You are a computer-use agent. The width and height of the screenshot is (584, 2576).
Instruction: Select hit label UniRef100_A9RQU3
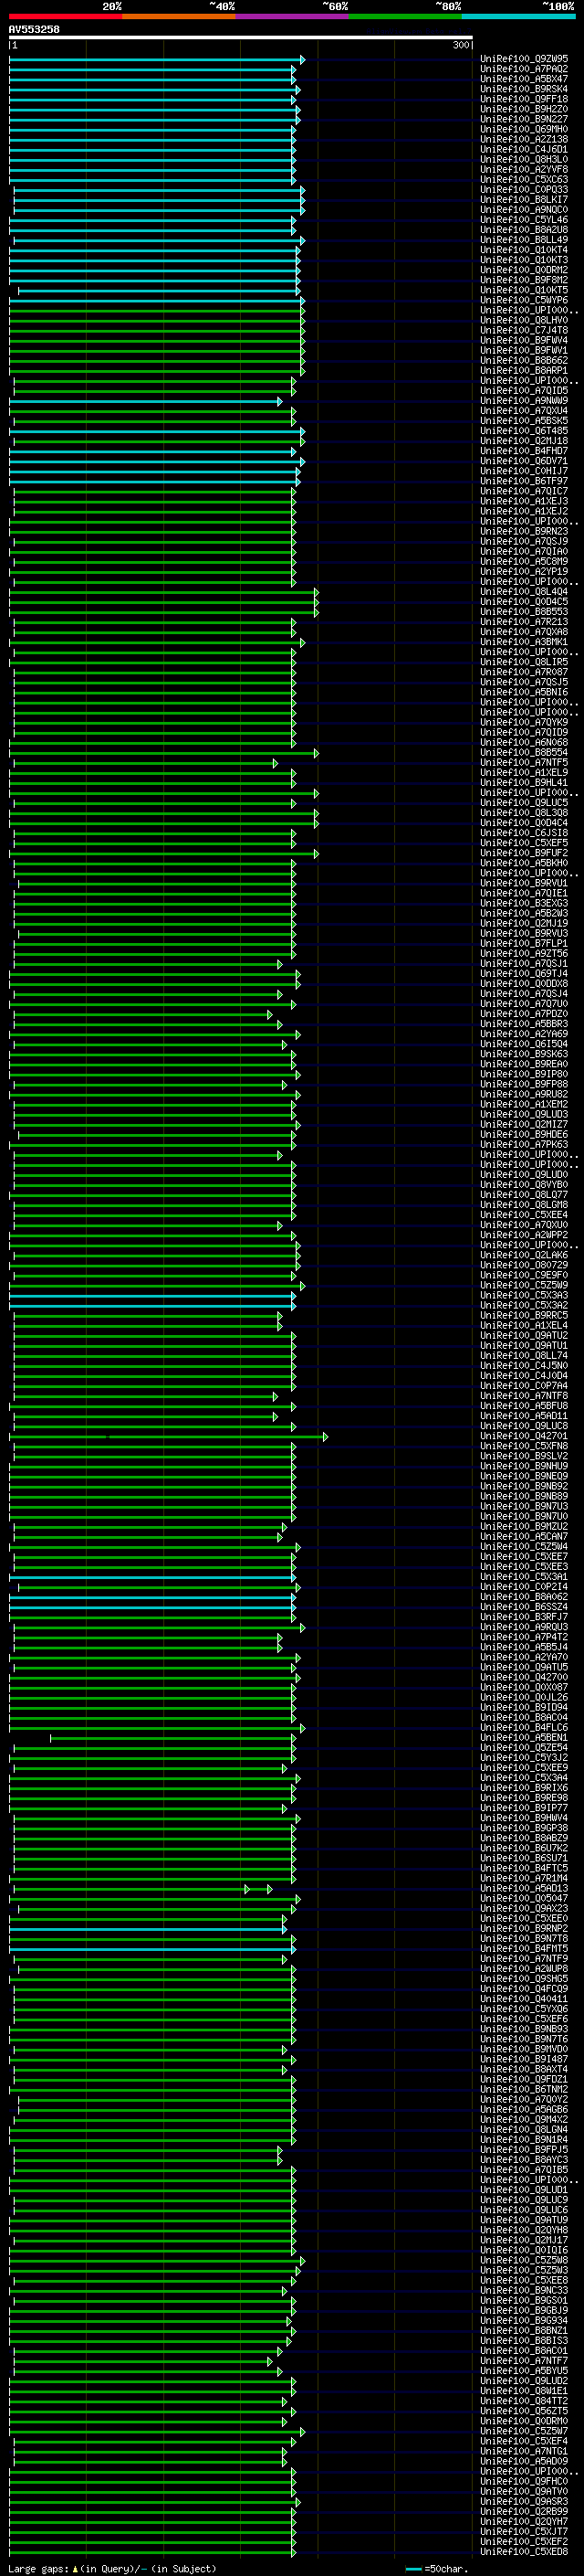pyautogui.click(x=524, y=1627)
